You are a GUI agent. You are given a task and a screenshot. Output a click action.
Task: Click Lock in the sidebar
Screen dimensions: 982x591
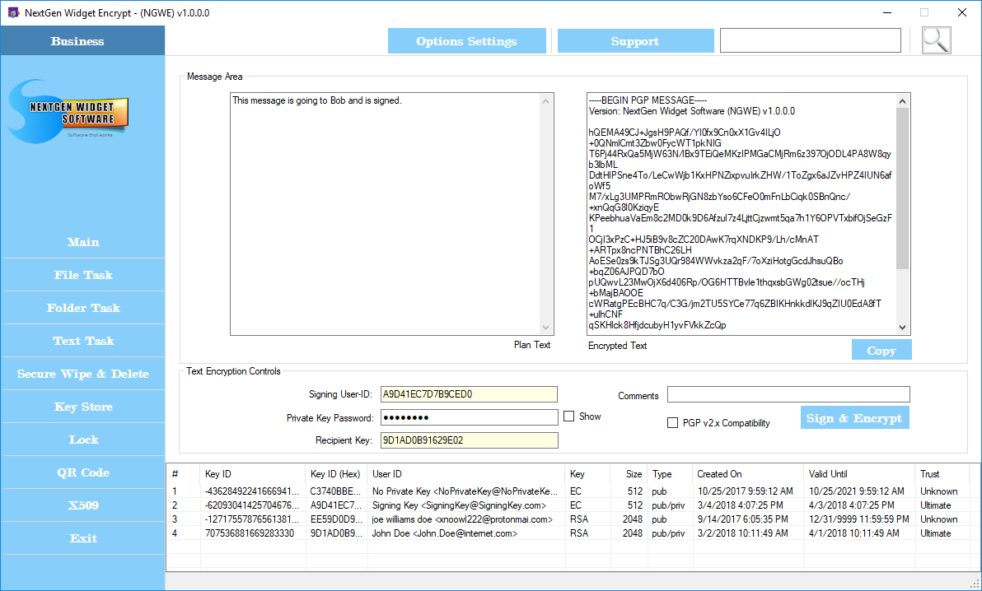83,440
